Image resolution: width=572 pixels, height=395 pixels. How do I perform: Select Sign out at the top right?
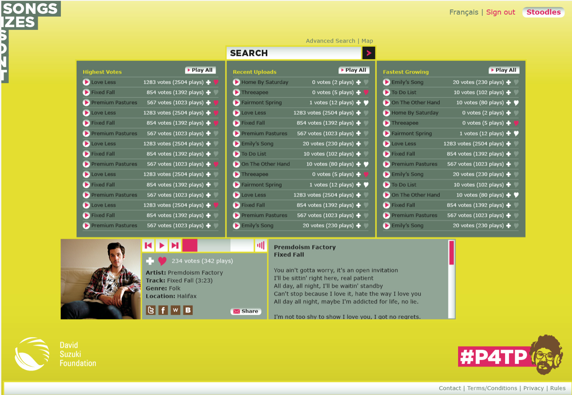[x=501, y=12]
